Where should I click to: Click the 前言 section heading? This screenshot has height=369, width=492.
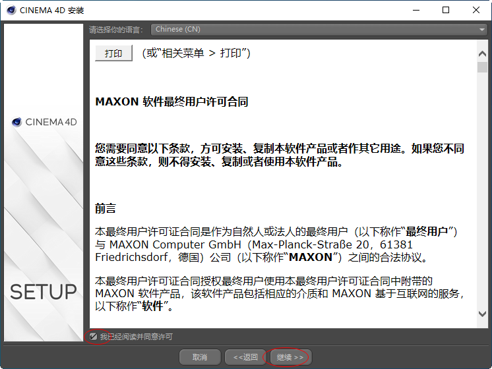click(106, 208)
